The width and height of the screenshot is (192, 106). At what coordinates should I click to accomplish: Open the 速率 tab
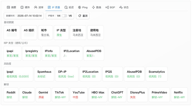(39, 7)
